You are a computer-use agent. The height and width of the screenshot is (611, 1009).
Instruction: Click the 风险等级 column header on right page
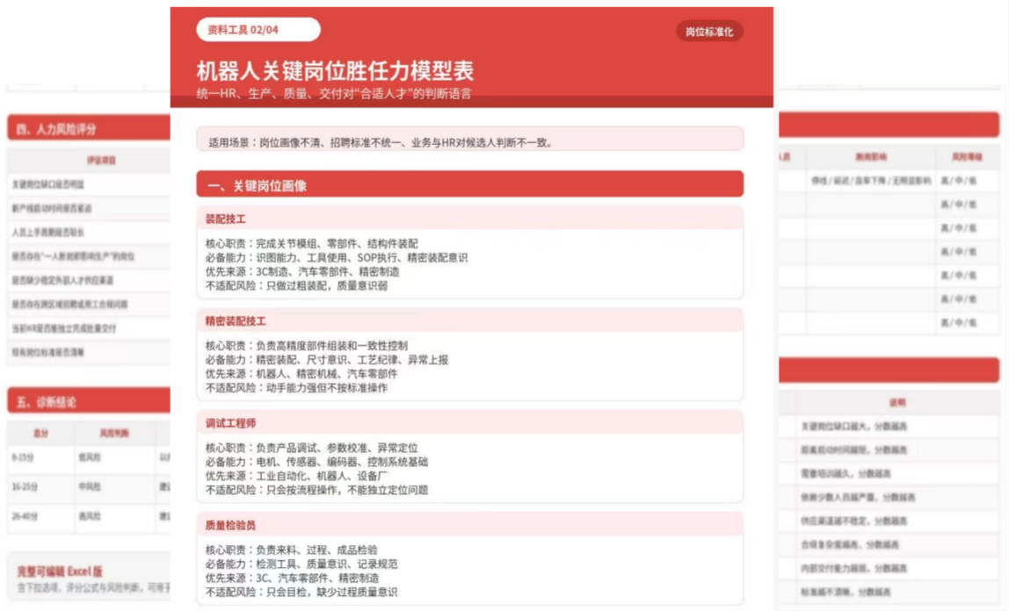point(967,157)
